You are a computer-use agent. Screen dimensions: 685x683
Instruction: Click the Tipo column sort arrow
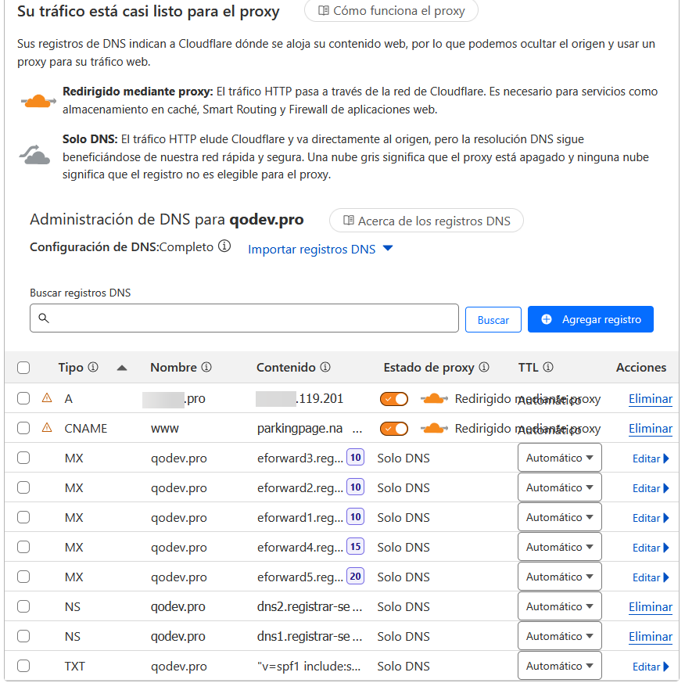click(122, 368)
